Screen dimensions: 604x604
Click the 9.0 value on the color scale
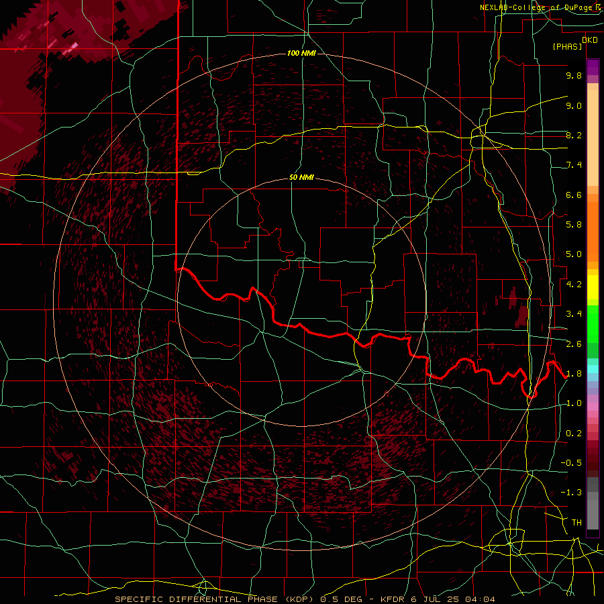574,105
